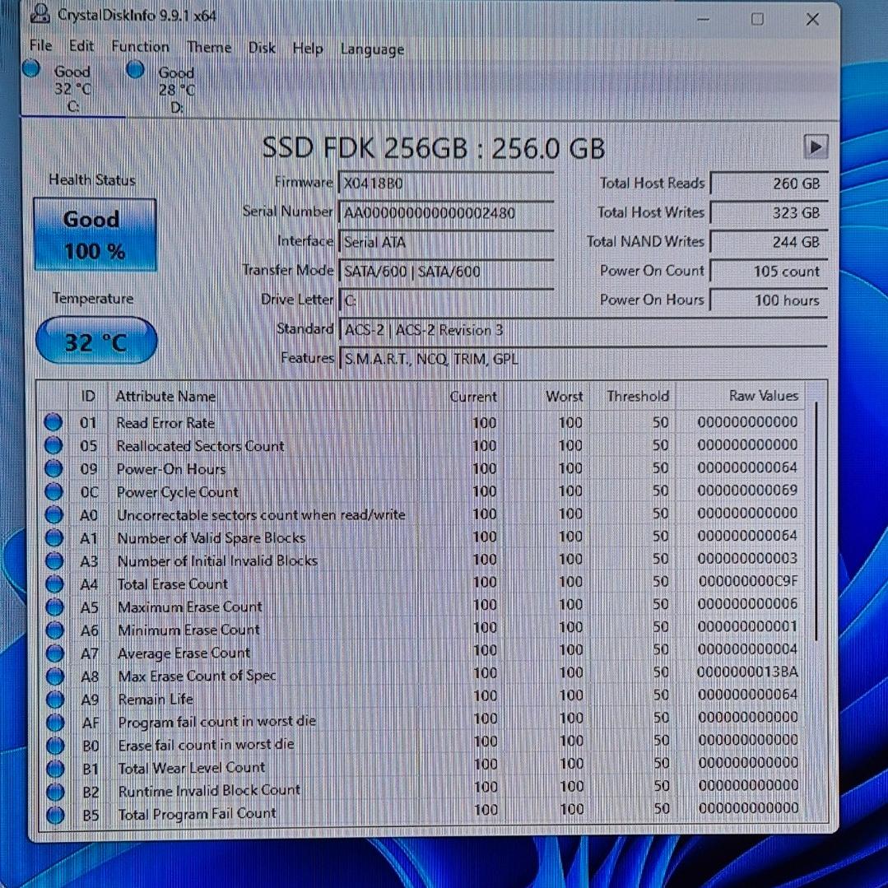Click the Current column header

pyautogui.click(x=460, y=396)
